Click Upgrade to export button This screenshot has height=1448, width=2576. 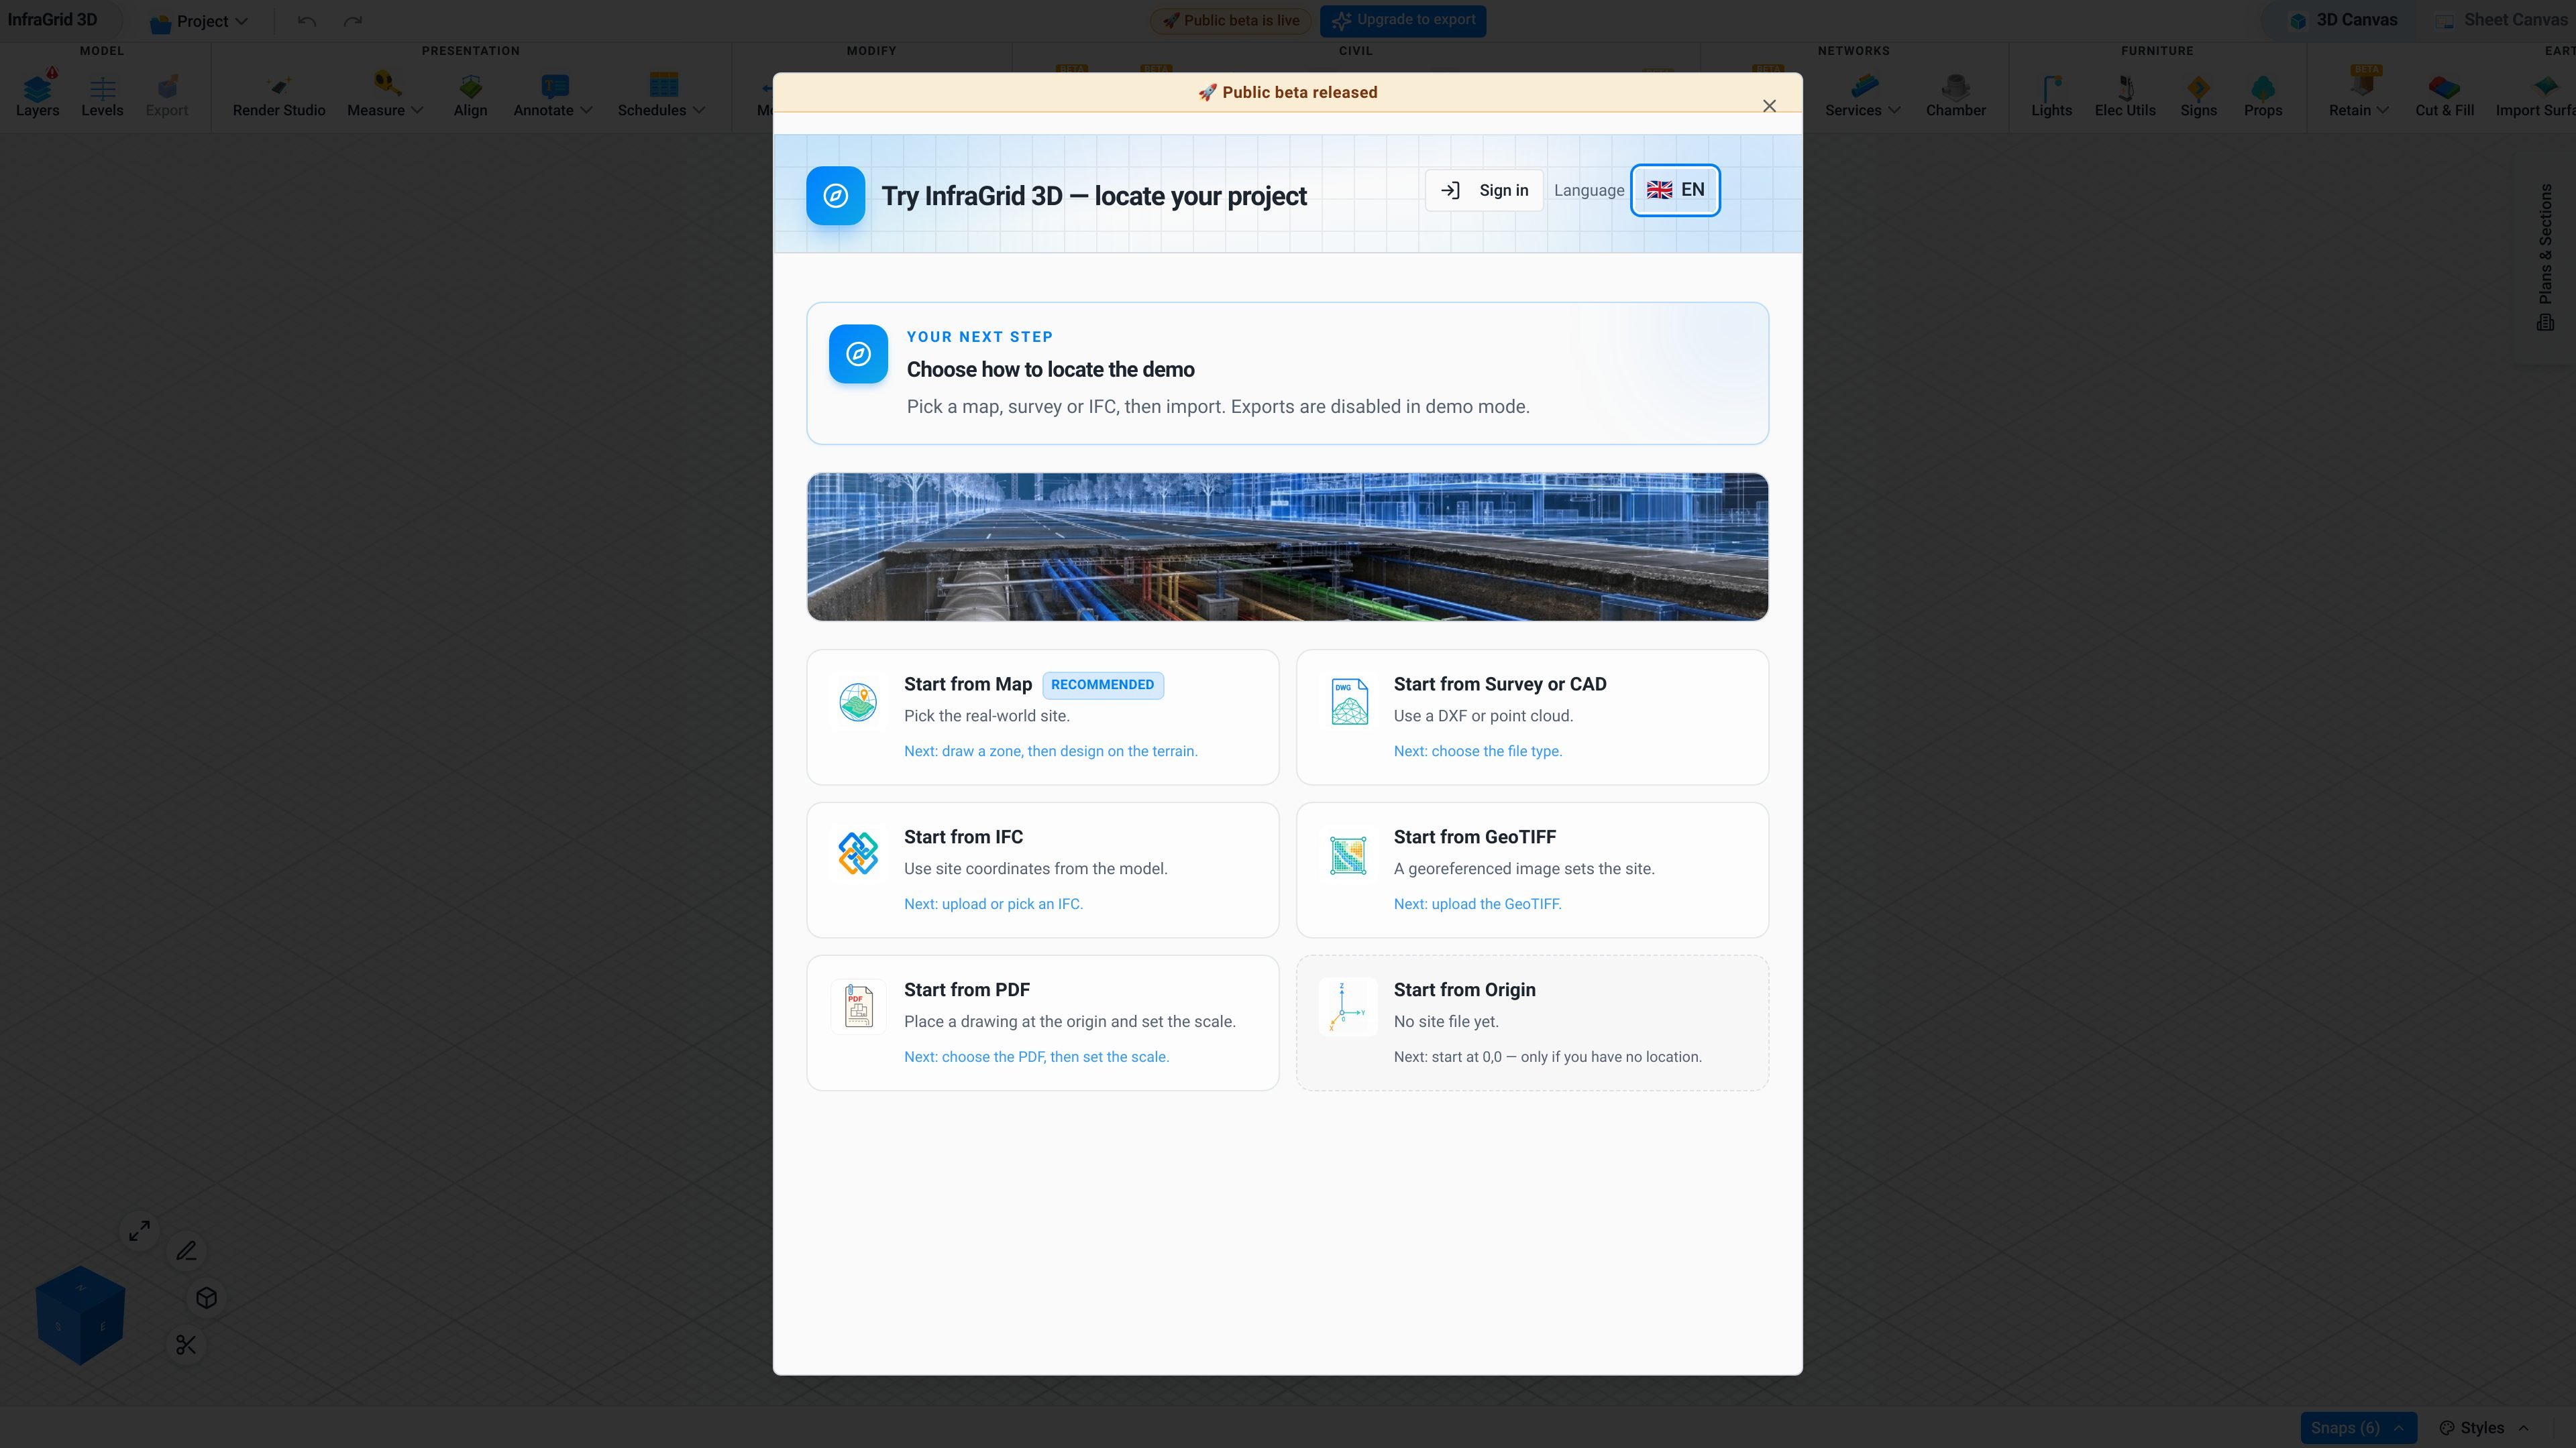point(1403,20)
